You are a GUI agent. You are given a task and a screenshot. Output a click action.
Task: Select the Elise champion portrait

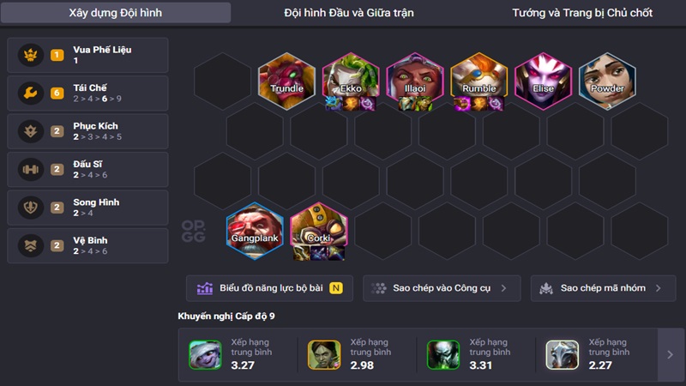pos(543,81)
